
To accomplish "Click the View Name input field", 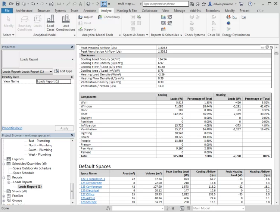I will point(53,81).
